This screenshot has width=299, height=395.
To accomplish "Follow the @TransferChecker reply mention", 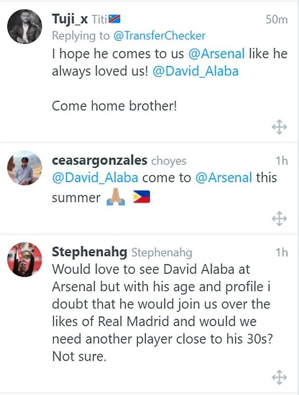I will point(159,36).
